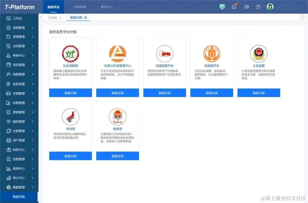Expand the 合同管理 menu chevron
Image resolution: width=308 pixels, height=203 pixels.
pos(33,46)
